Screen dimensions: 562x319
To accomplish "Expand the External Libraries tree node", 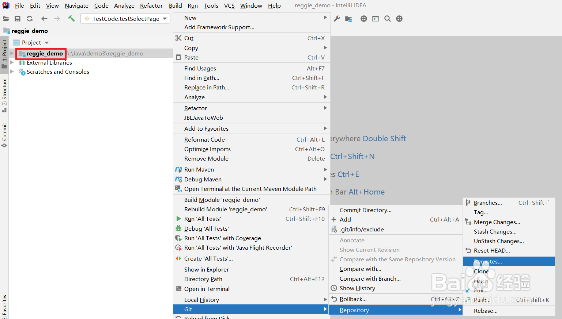I will click(12, 62).
